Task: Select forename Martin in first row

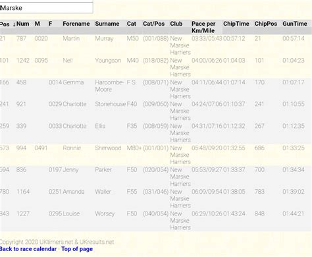Action: pyautogui.click(x=71, y=38)
